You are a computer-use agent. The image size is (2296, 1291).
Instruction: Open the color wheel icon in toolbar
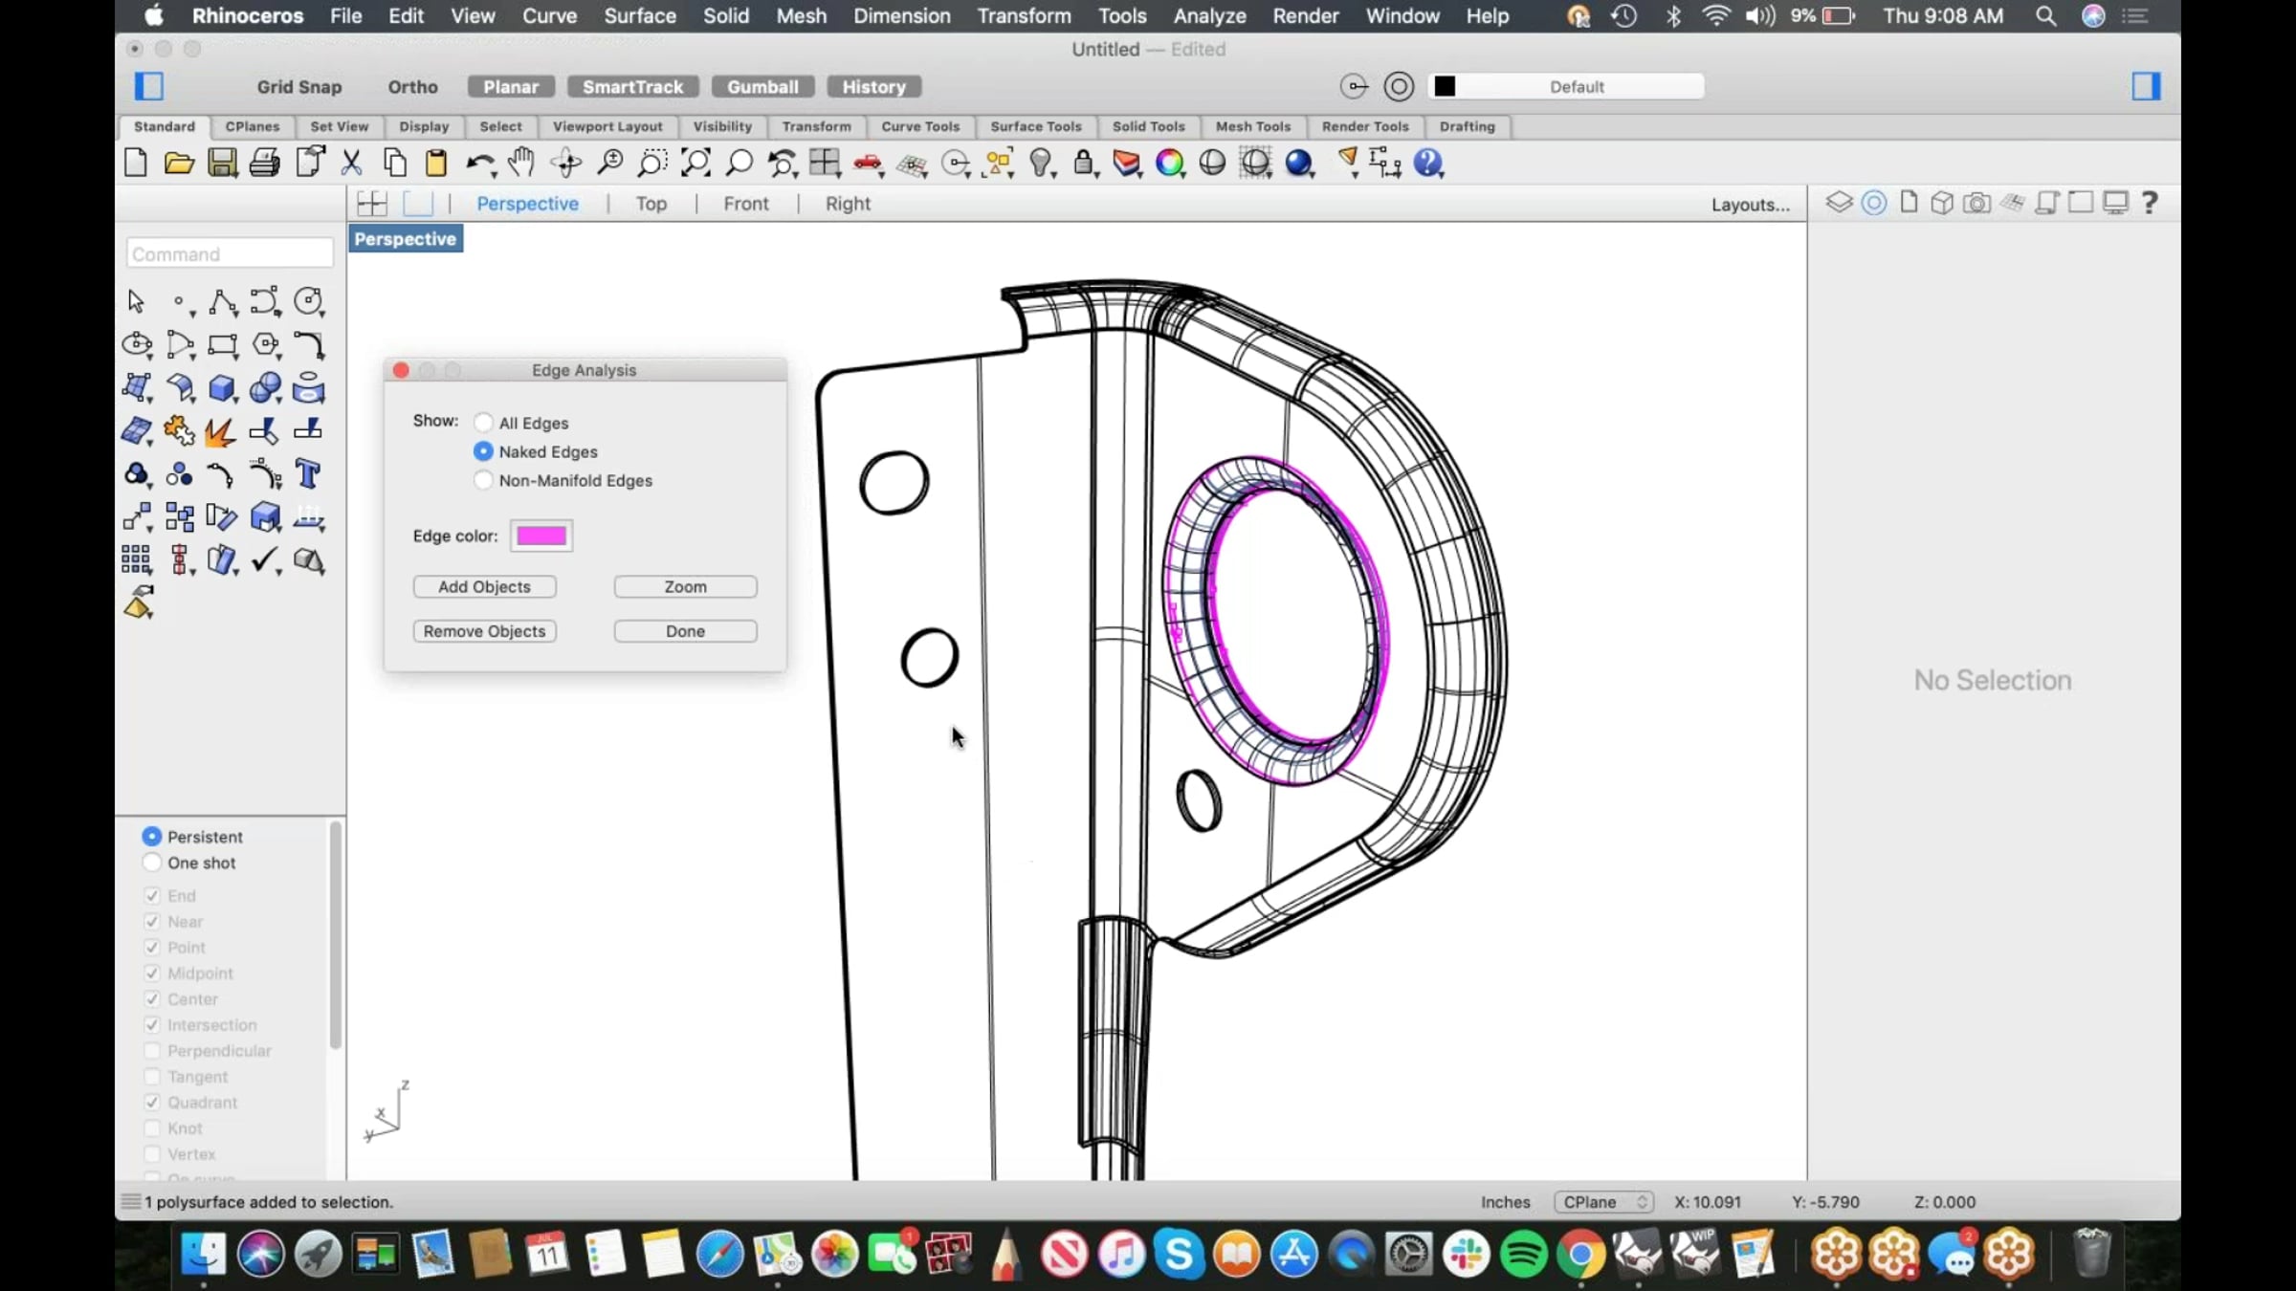1169,164
